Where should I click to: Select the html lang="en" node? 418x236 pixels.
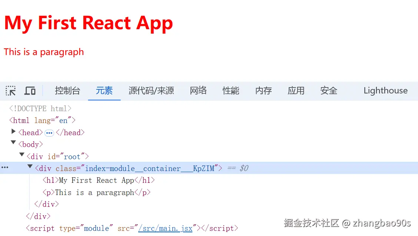[x=42, y=120]
